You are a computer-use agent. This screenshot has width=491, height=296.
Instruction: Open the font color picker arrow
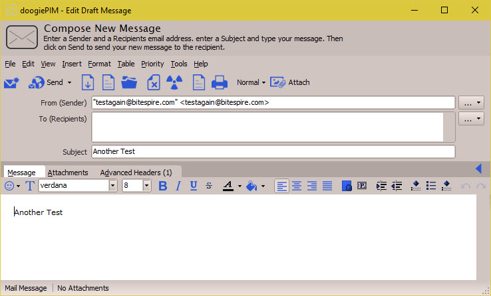(240, 186)
